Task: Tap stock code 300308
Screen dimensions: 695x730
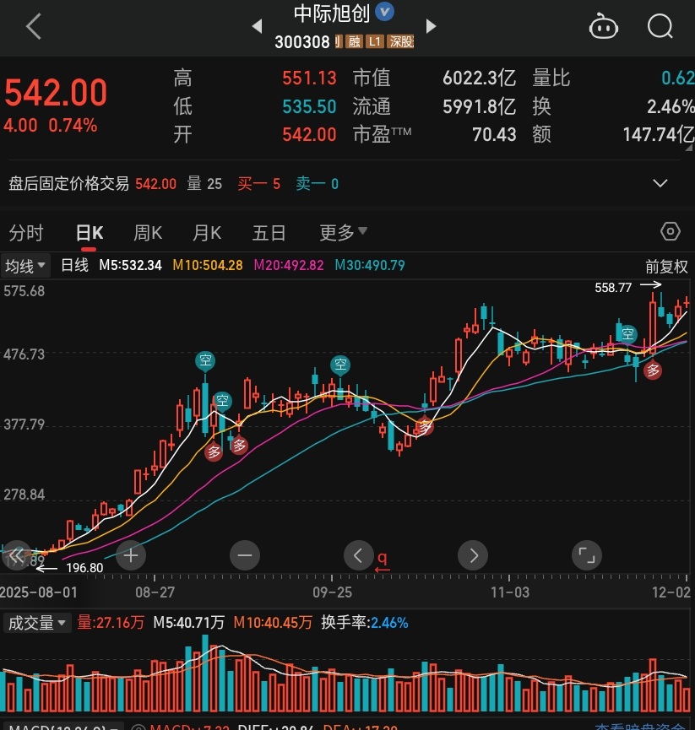Action: tap(301, 42)
